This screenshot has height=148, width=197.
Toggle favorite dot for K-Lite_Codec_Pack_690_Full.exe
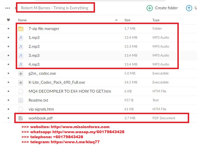8,82
